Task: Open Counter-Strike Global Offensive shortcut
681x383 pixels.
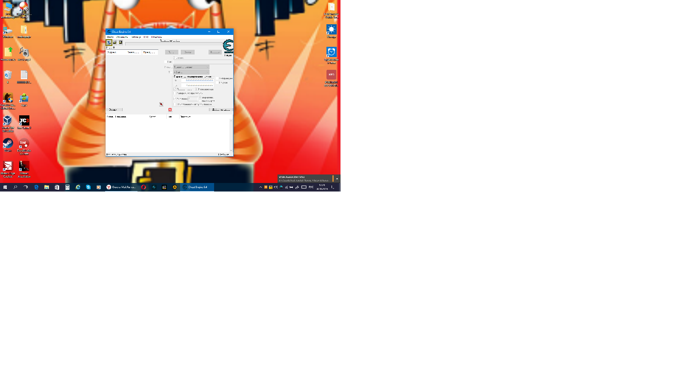Action: (8, 100)
